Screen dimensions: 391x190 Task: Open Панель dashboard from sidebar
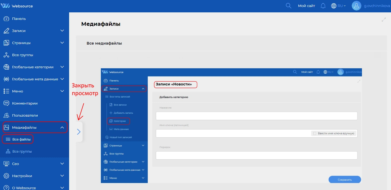tap(19, 19)
